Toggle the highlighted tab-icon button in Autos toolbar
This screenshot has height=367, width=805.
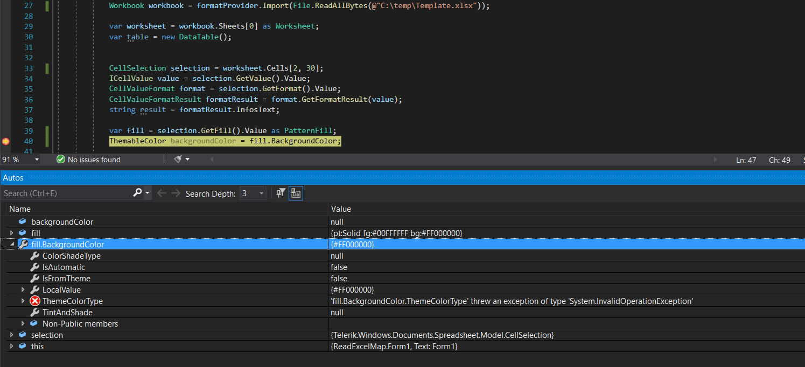296,193
